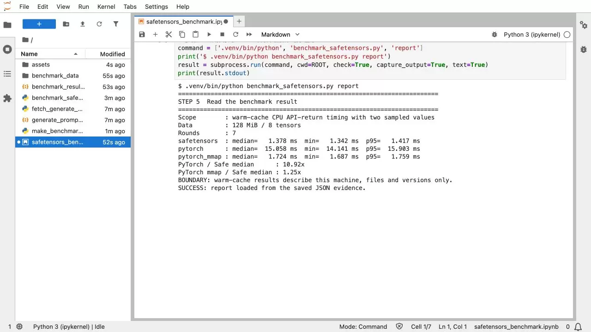Select the benchmark_resul... JSON file
The width and height of the screenshot is (591, 332).
73,87
